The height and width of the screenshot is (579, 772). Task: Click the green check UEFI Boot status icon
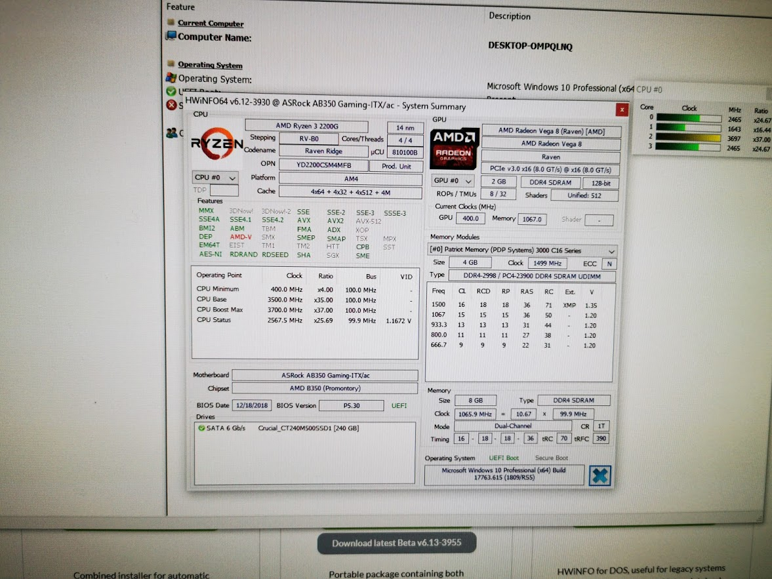coord(171,92)
